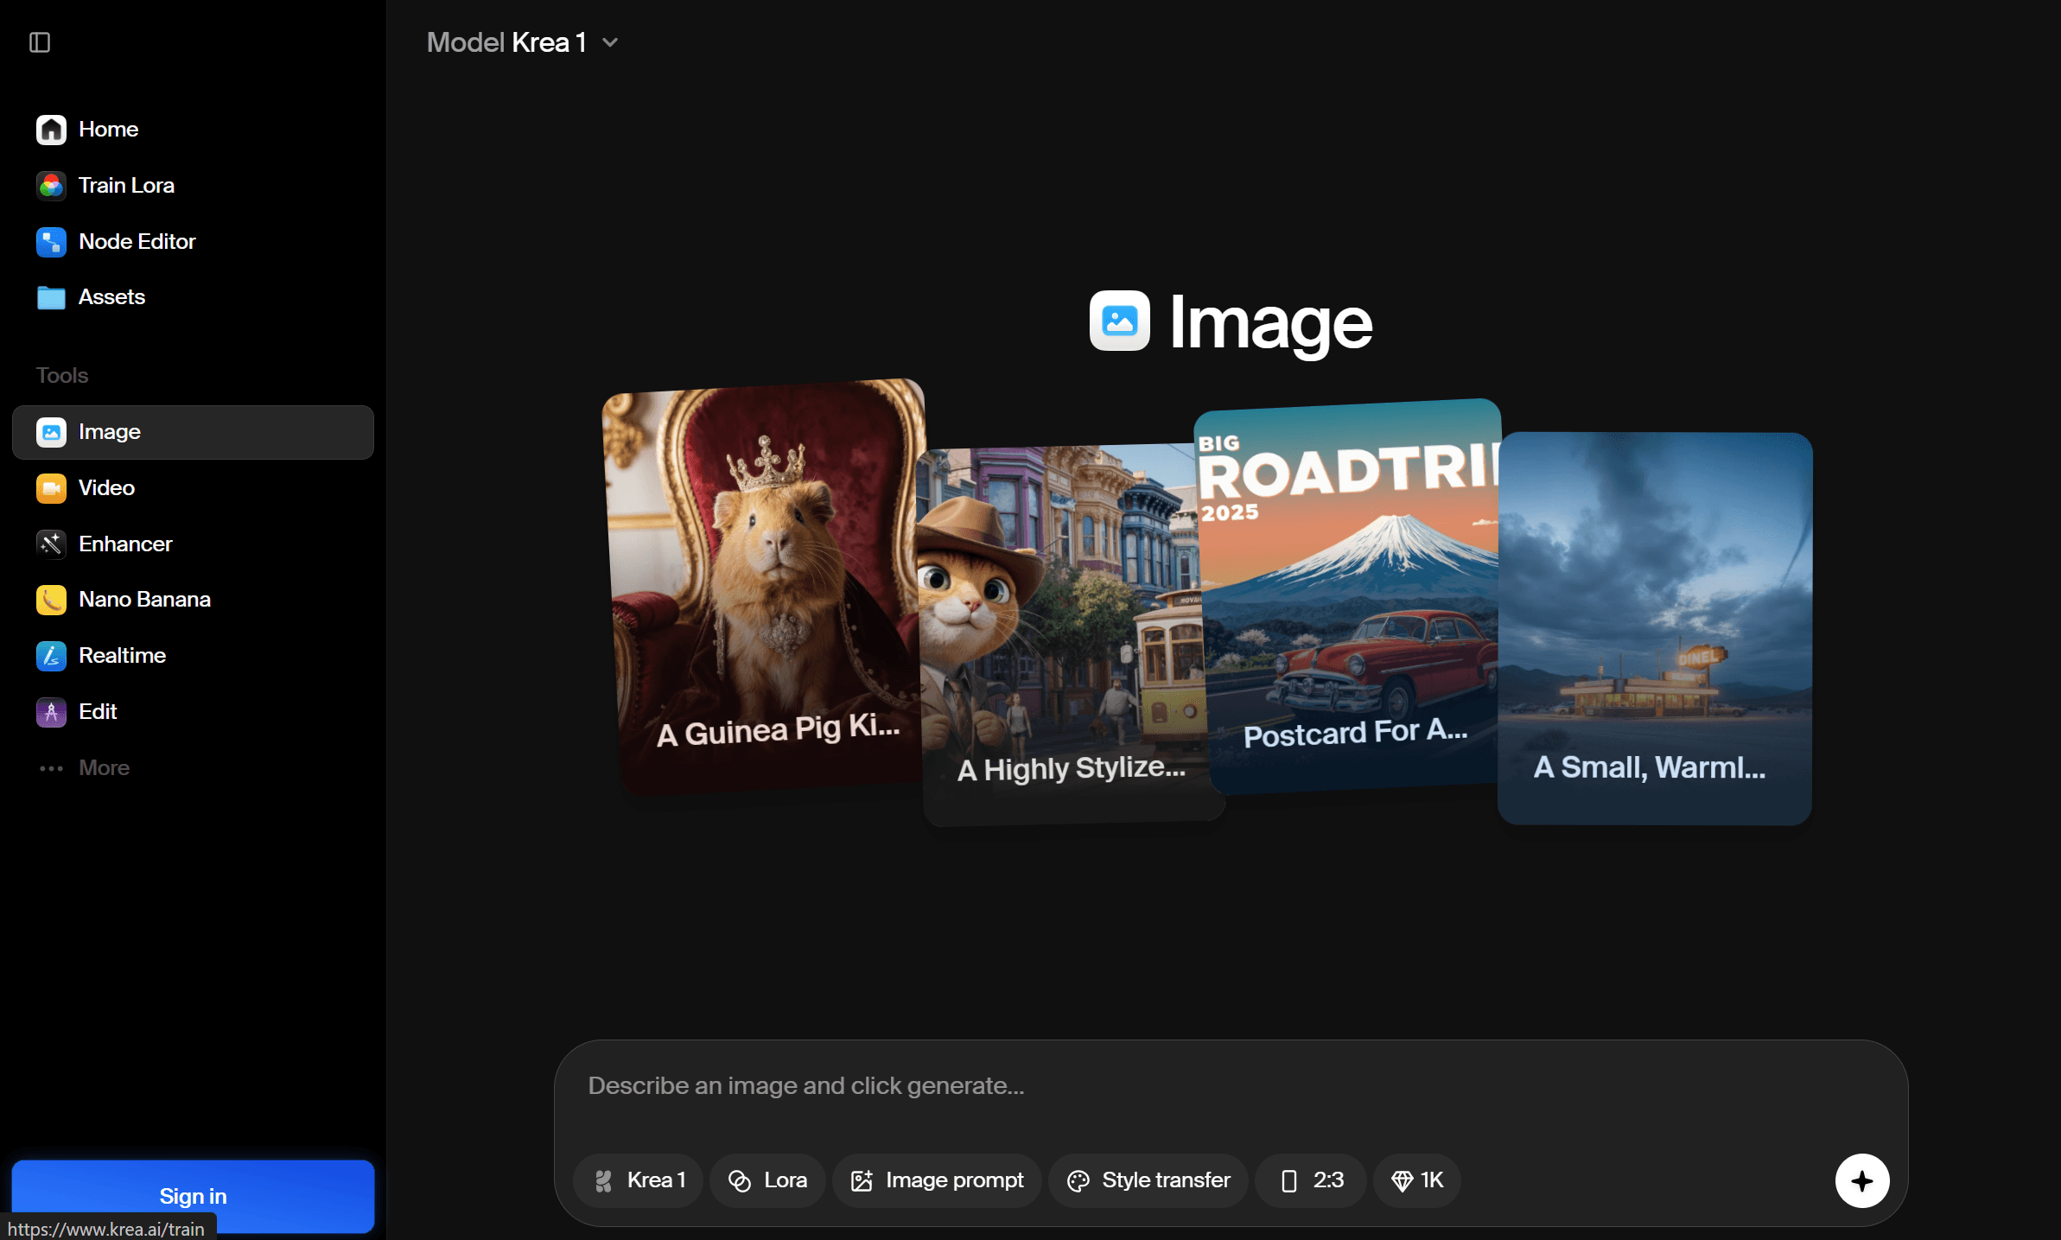
Task: Select the Highly Stylized cat example card
Action: click(x=1063, y=635)
